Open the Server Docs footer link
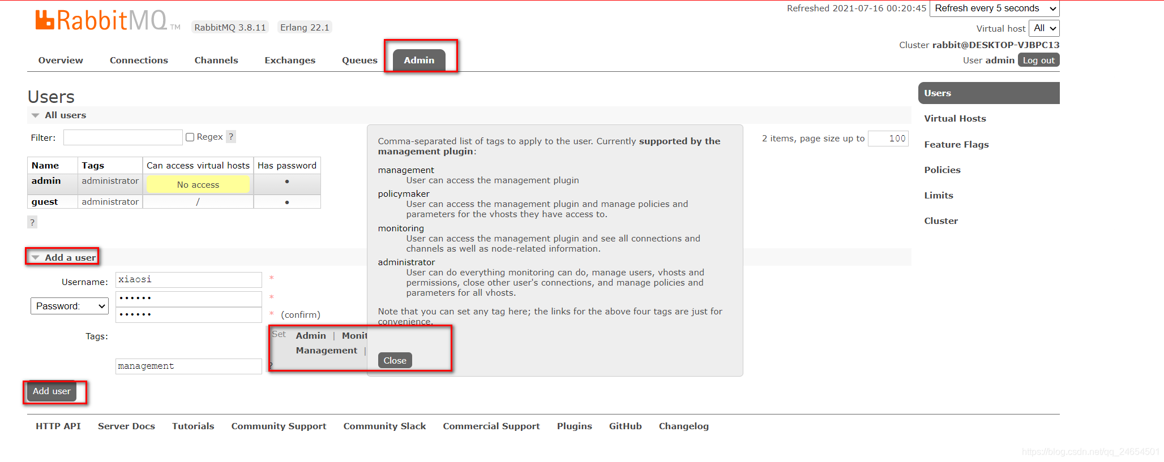Screen dimensions: 1164x462 [126, 426]
